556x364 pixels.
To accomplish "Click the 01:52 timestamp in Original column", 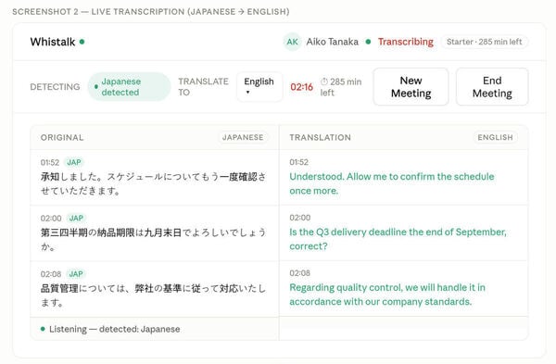I will tap(50, 163).
